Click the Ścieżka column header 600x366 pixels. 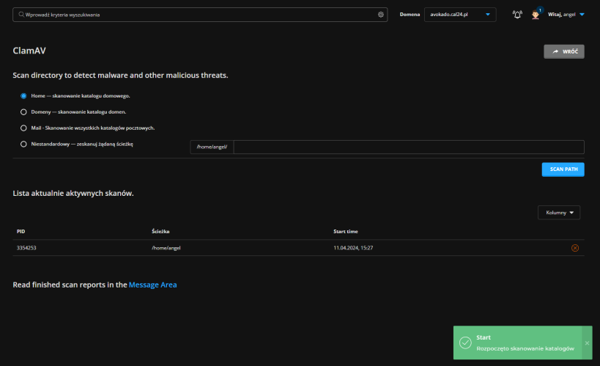click(160, 232)
